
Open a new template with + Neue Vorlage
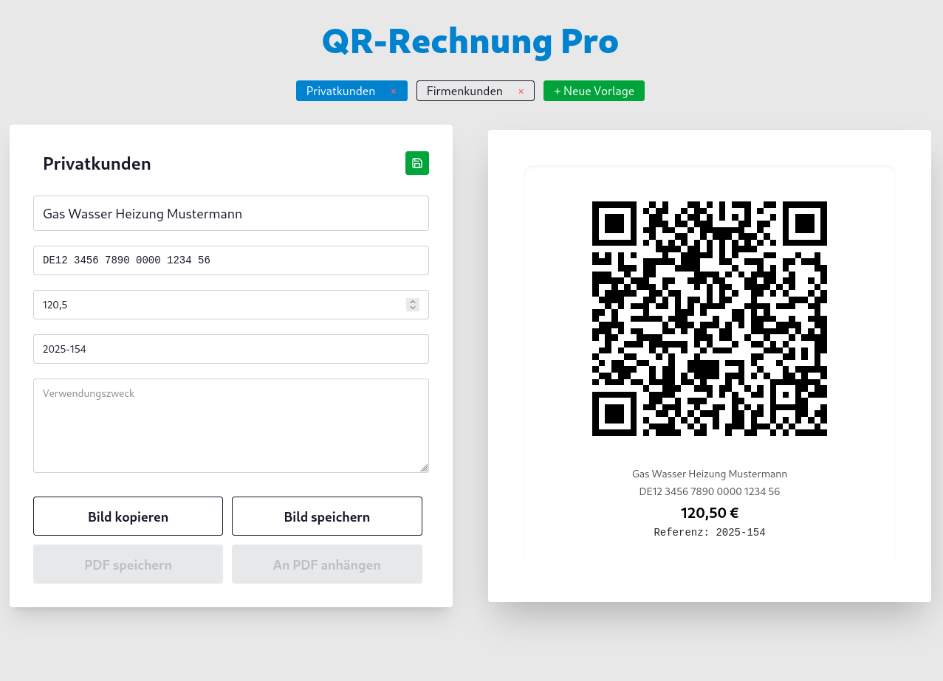(x=593, y=91)
